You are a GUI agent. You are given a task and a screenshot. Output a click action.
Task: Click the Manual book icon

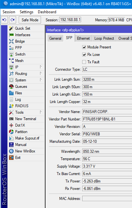[x=11, y=145]
